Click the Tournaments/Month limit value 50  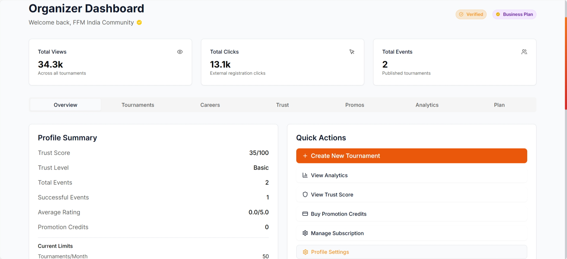[x=266, y=256]
